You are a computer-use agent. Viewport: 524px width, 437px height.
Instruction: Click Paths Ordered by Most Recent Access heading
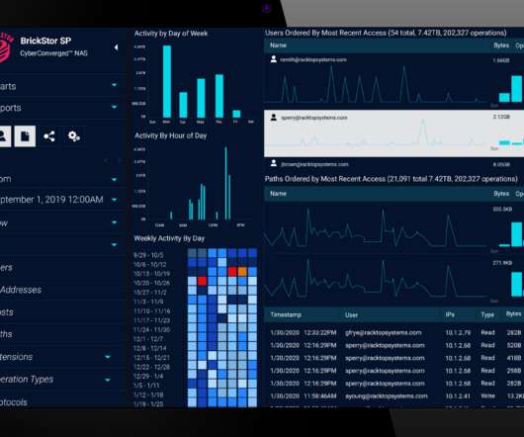(x=391, y=179)
